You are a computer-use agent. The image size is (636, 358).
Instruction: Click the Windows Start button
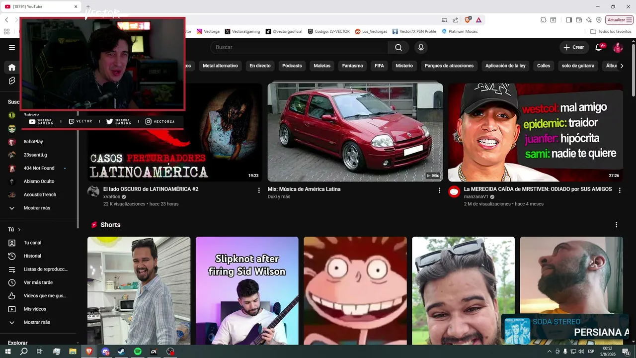pyautogui.click(x=7, y=352)
